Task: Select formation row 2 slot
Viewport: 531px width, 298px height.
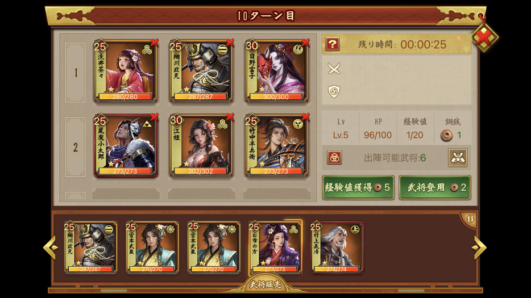Action: click(x=76, y=147)
